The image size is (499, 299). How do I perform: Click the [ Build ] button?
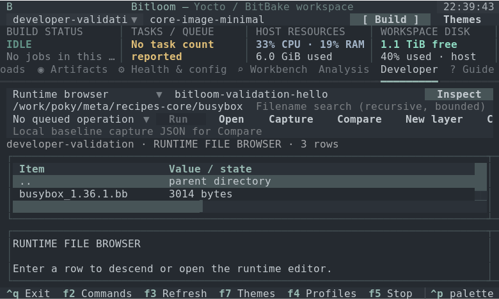click(390, 20)
